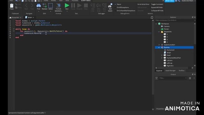204x115 pixels.
Task: Open the VIEW ribbon tab
Action: [67, 1]
